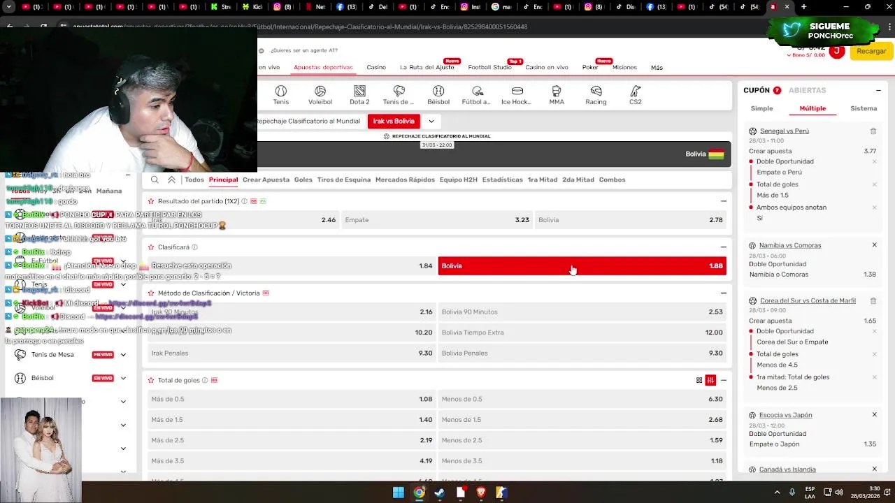Screen dimensions: 895x503
Task: Favorite the Método de Clasificación star
Action: 151,293
